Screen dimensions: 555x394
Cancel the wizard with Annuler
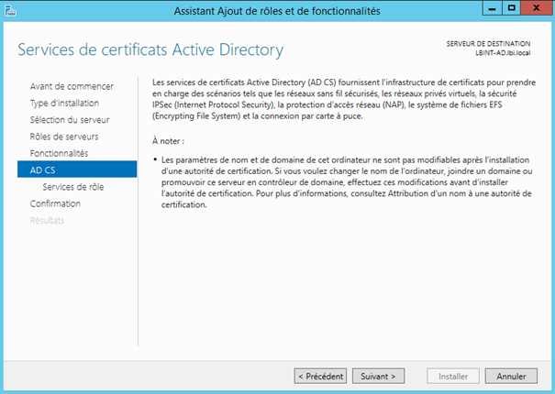pos(511,376)
